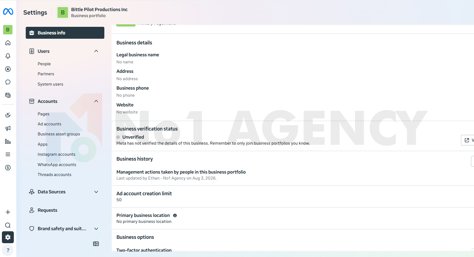Open the All tools hamburger icon

point(8,154)
